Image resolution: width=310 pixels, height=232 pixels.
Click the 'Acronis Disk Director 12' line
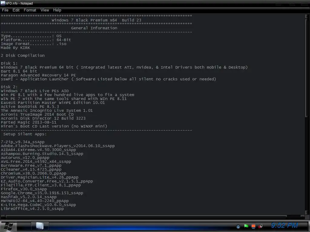[x=43, y=118]
